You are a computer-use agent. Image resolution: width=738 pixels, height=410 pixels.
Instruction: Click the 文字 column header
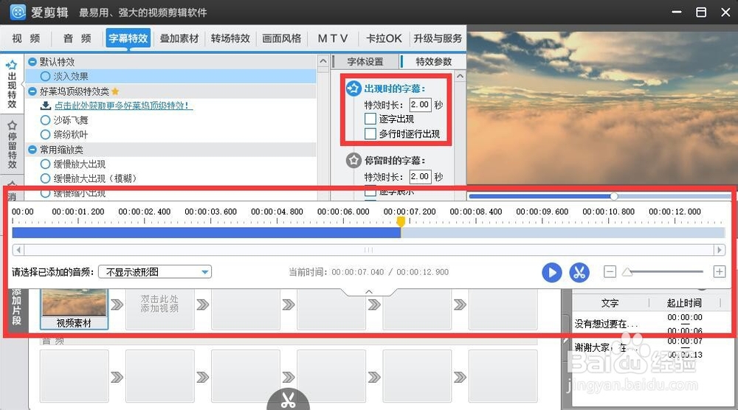point(610,303)
